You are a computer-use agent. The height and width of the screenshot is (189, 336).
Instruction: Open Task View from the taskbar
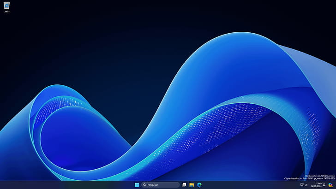[x=184, y=185]
